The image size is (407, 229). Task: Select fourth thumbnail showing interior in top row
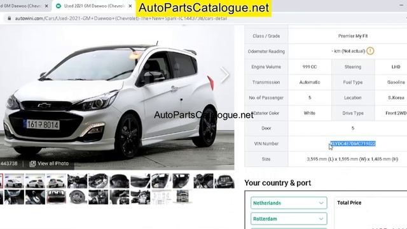pos(78,181)
